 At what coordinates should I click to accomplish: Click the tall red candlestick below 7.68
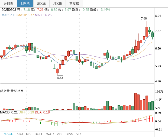[x=147, y=32]
